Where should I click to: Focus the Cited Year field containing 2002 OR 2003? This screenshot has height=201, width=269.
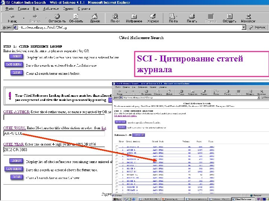[x=54, y=150]
